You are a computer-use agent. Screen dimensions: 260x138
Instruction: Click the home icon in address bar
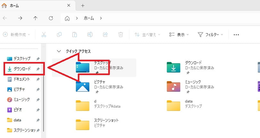point(67,18)
